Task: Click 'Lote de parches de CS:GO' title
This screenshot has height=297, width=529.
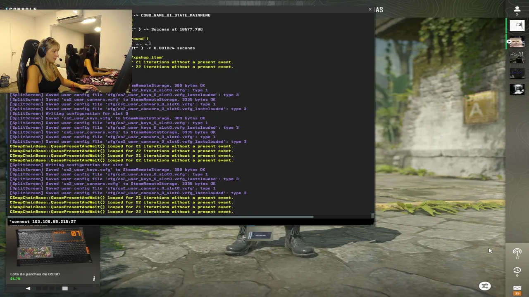Action: (35, 274)
